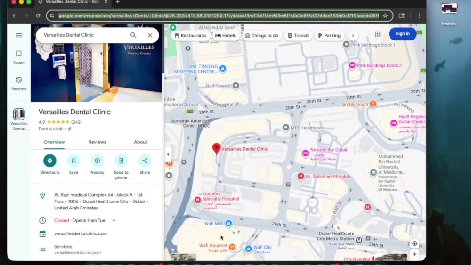This screenshot has height=265, width=471.
Task: Collapse the side panel
Action: [x=168, y=154]
